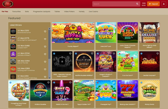
Task: Toggle heart on Multifire Roulette Wildfire tile
Action: [x=92, y=53]
